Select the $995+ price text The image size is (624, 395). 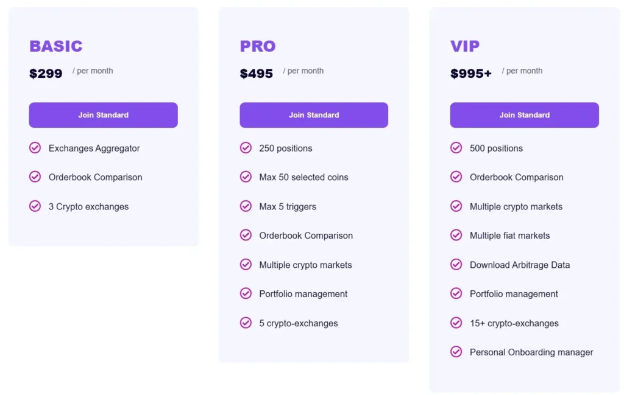pos(471,74)
